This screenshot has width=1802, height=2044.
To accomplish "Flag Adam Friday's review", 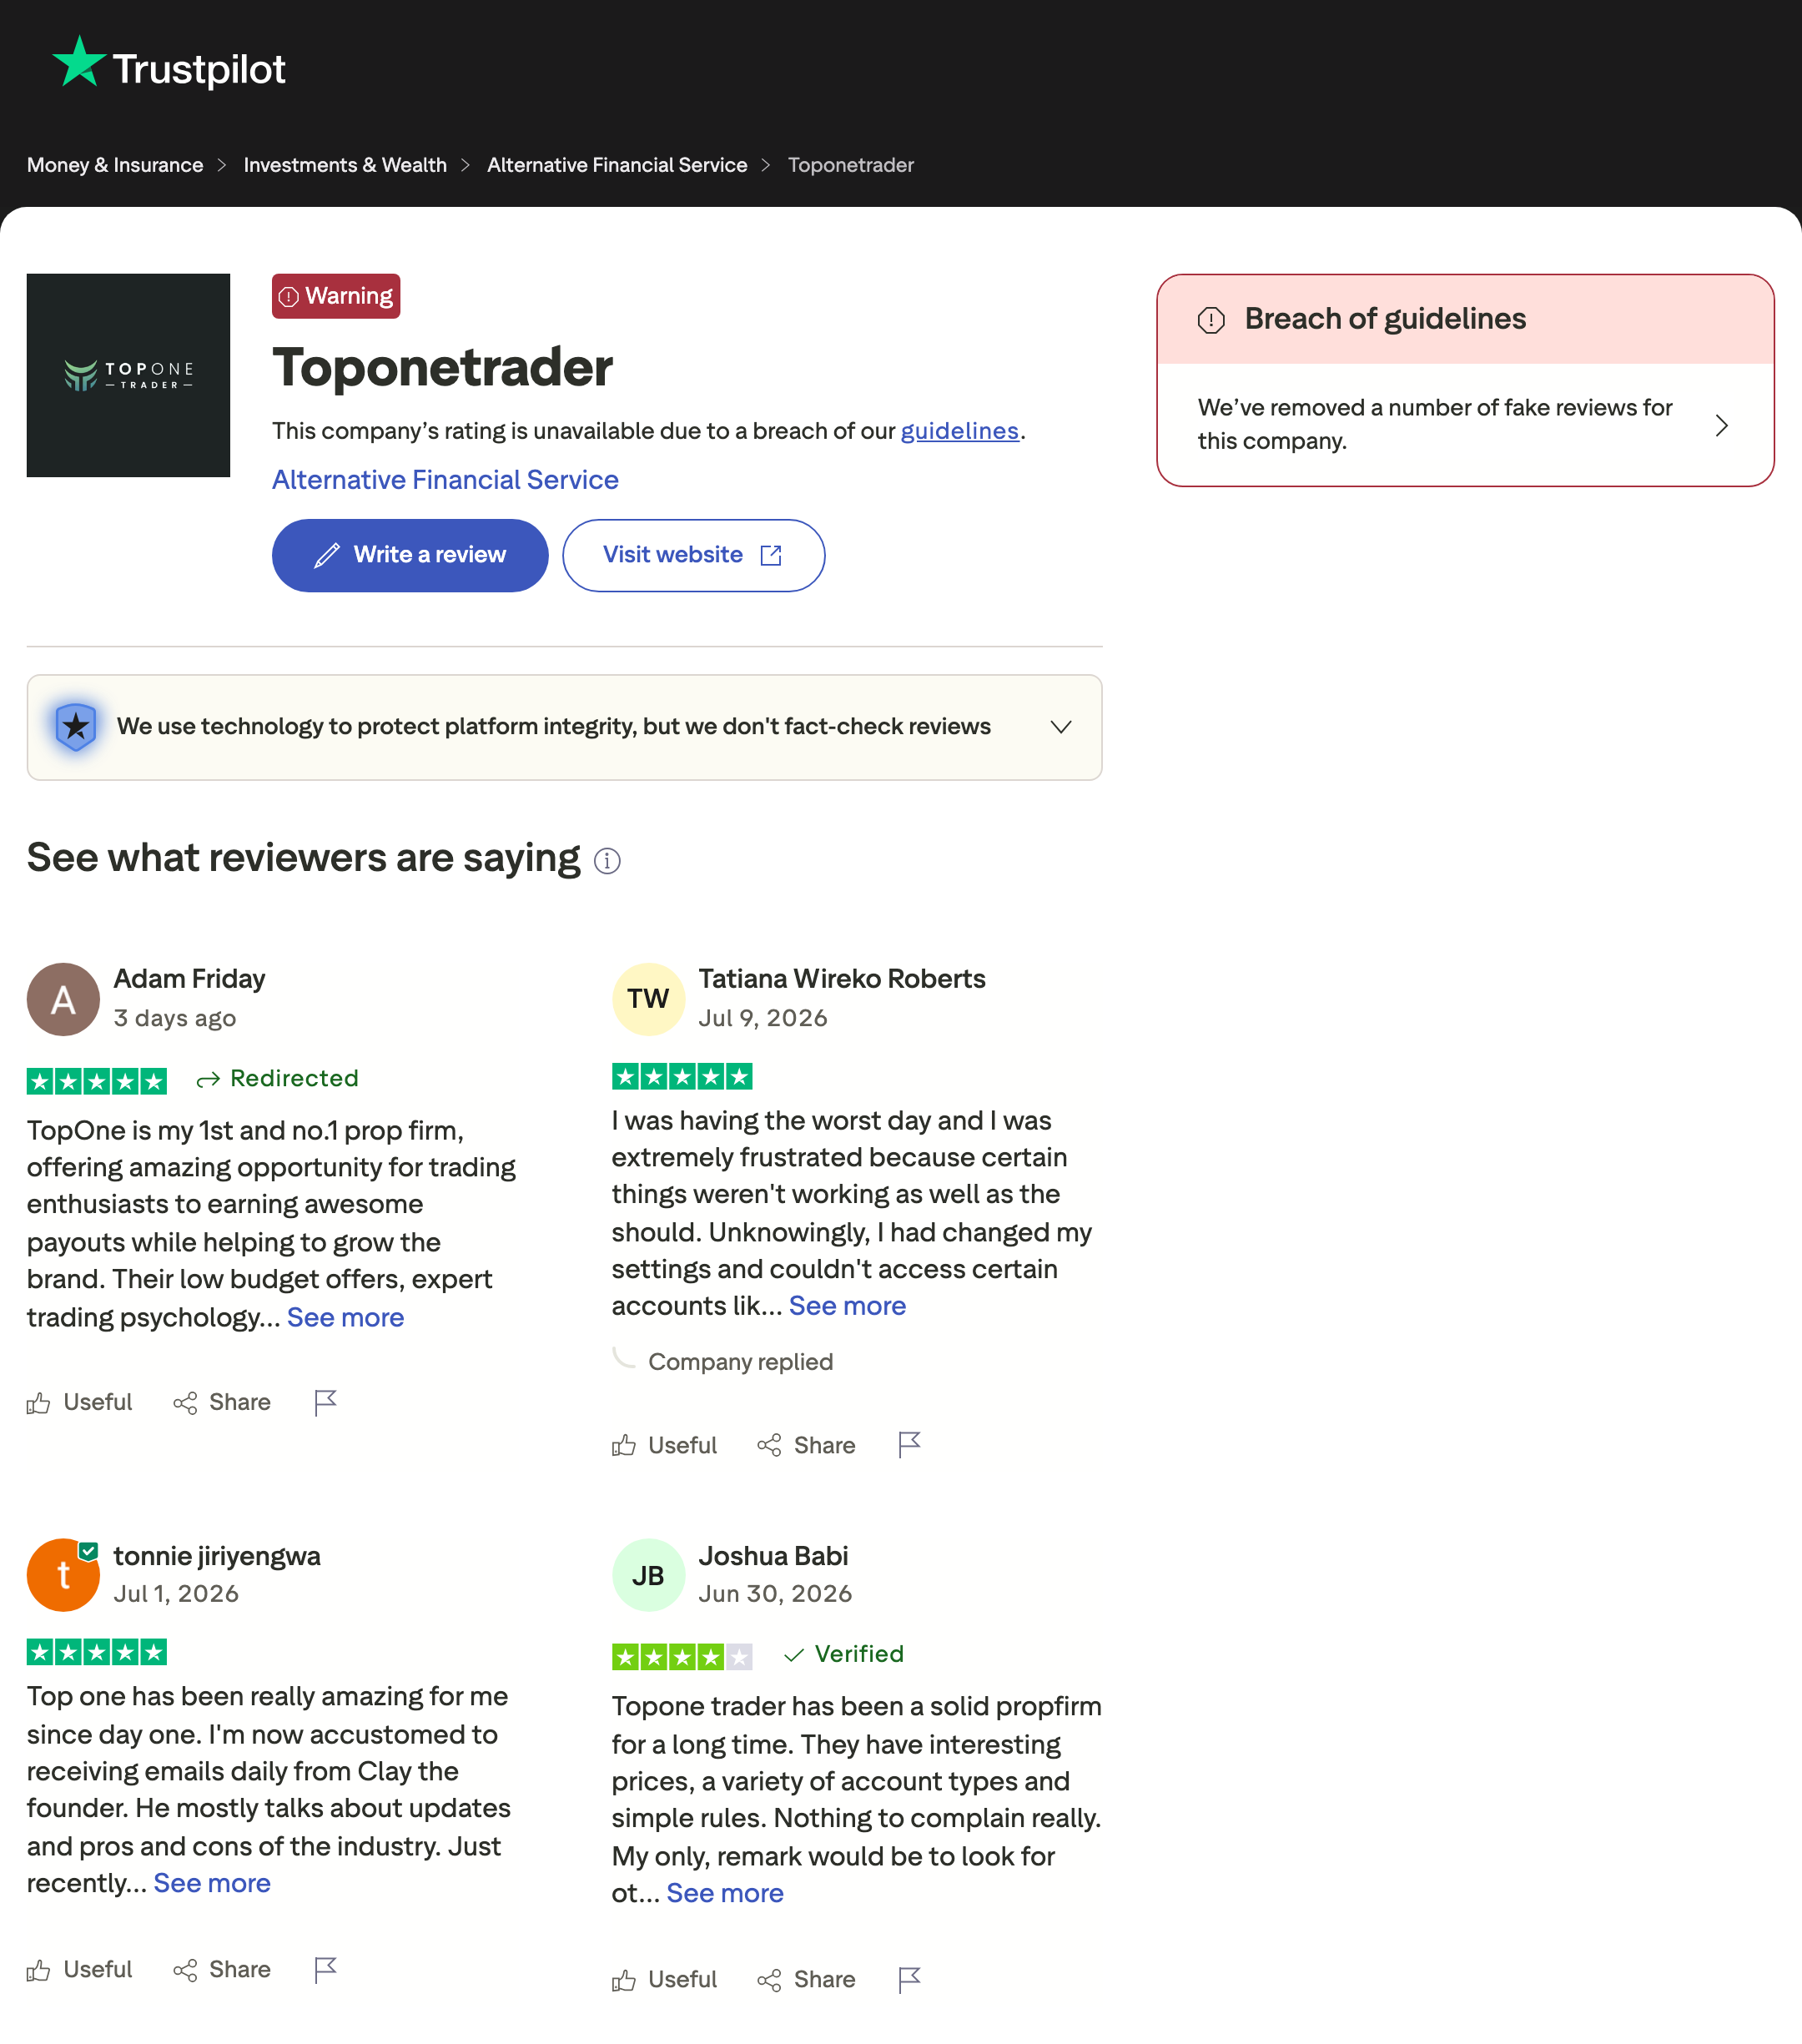I will (325, 1403).
